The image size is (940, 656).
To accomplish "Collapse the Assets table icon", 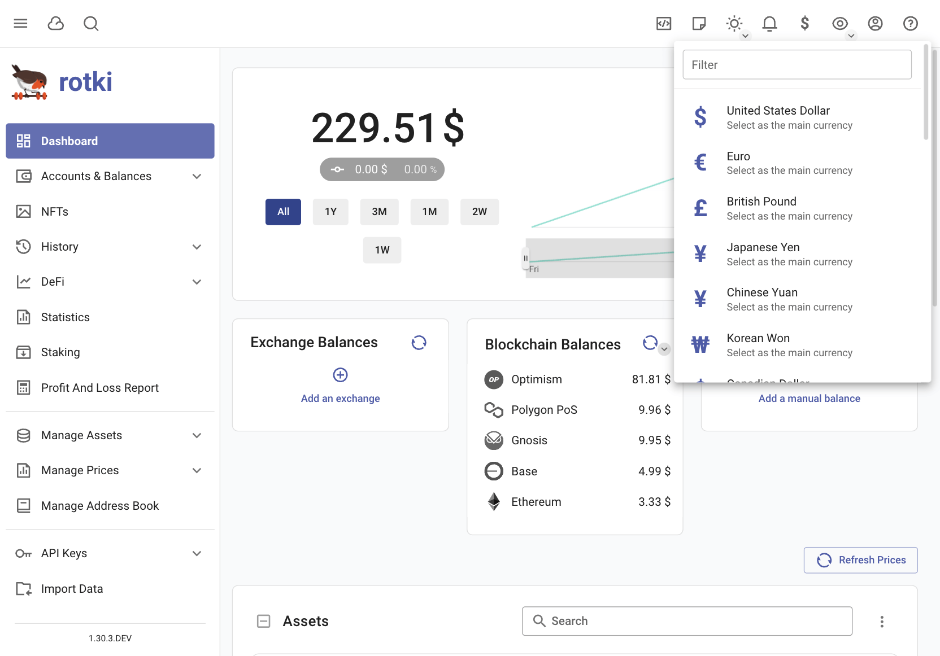I will click(x=264, y=622).
